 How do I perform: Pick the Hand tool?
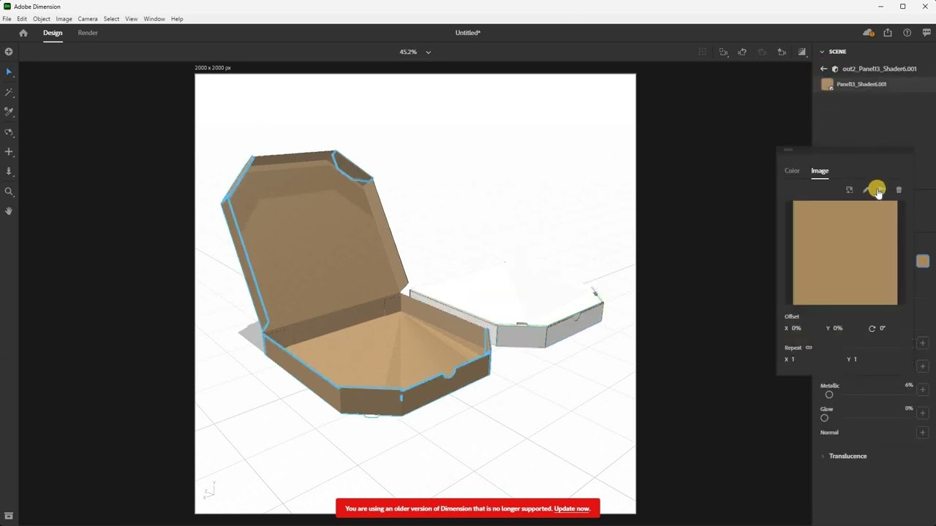click(x=9, y=211)
